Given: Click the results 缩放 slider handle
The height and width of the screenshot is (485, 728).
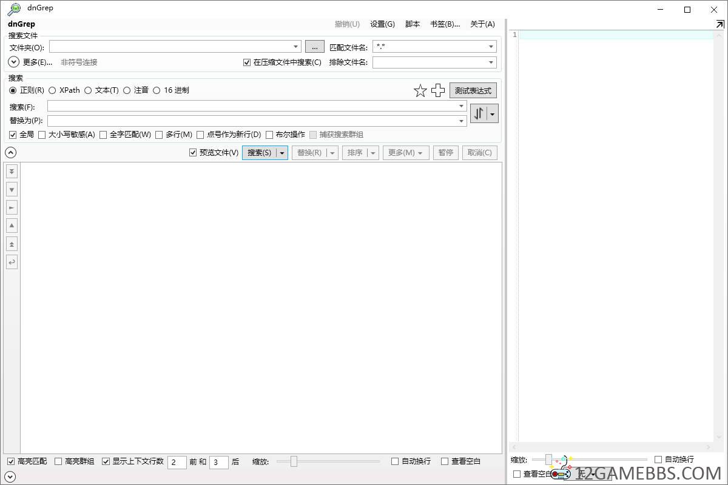Looking at the screenshot, I should [294, 461].
